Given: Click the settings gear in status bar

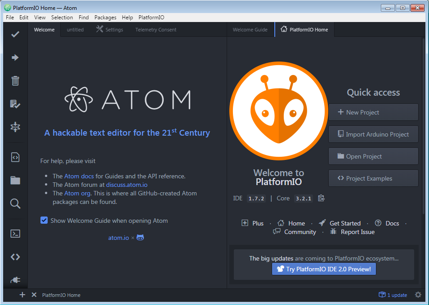Looking at the screenshot, I should [418, 295].
